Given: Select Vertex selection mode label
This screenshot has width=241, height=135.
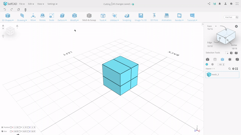Looking at the screenshot, I should click(234, 45).
